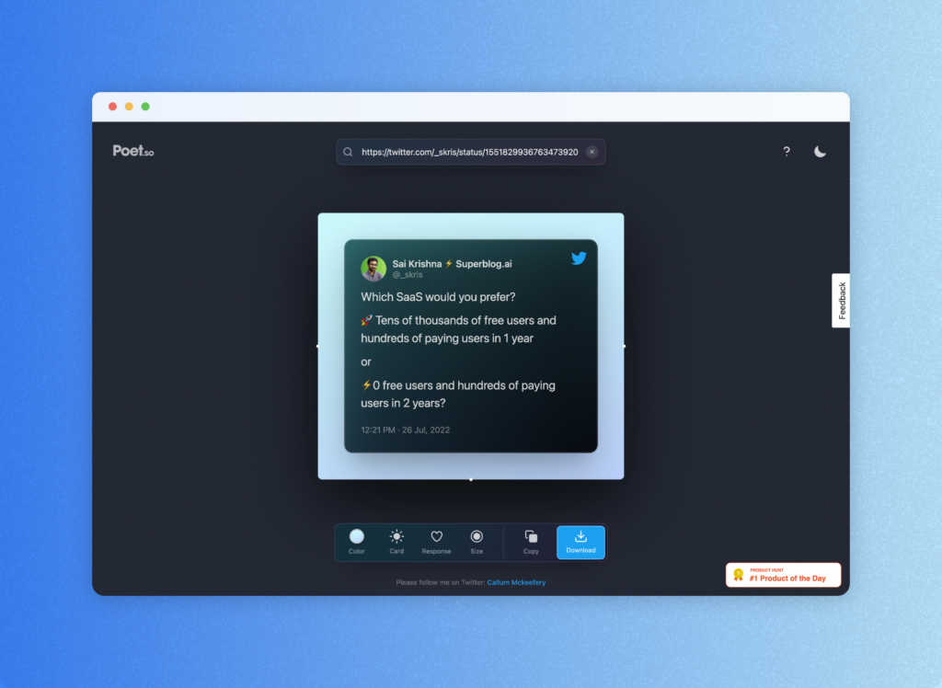Open the Color background swatch picker
Image resolution: width=942 pixels, height=688 pixels.
pyautogui.click(x=357, y=537)
